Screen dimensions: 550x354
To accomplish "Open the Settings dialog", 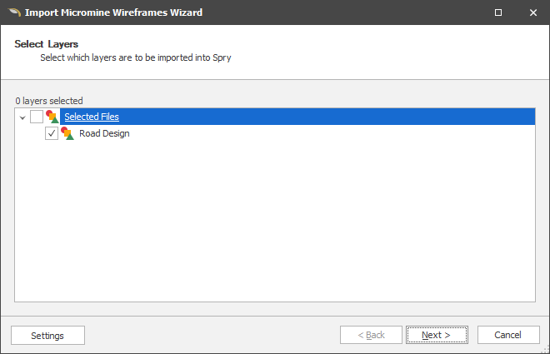I will pos(47,335).
